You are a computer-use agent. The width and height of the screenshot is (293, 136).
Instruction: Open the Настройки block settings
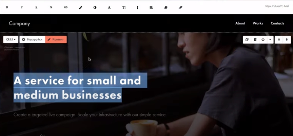tap(32, 40)
